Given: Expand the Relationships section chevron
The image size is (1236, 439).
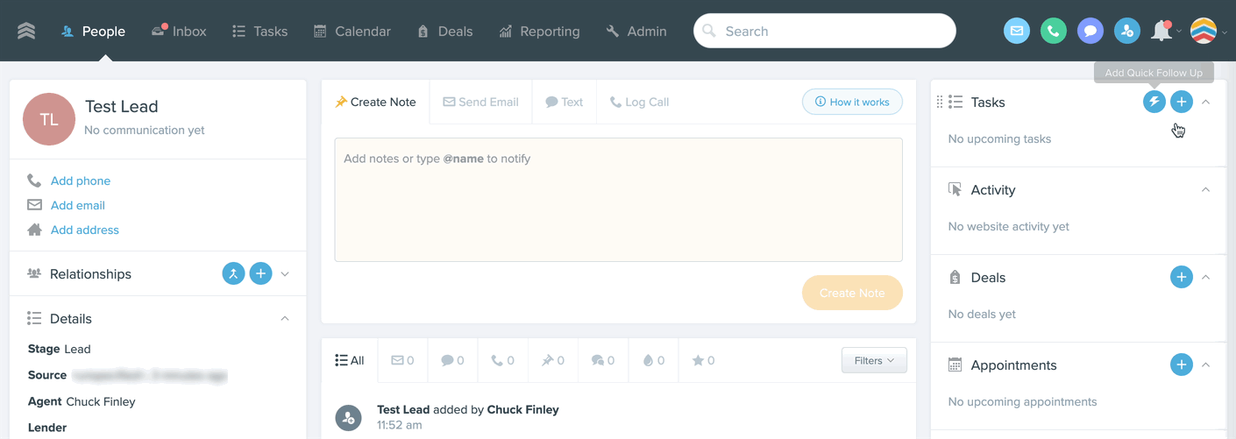Looking at the screenshot, I should pyautogui.click(x=285, y=274).
